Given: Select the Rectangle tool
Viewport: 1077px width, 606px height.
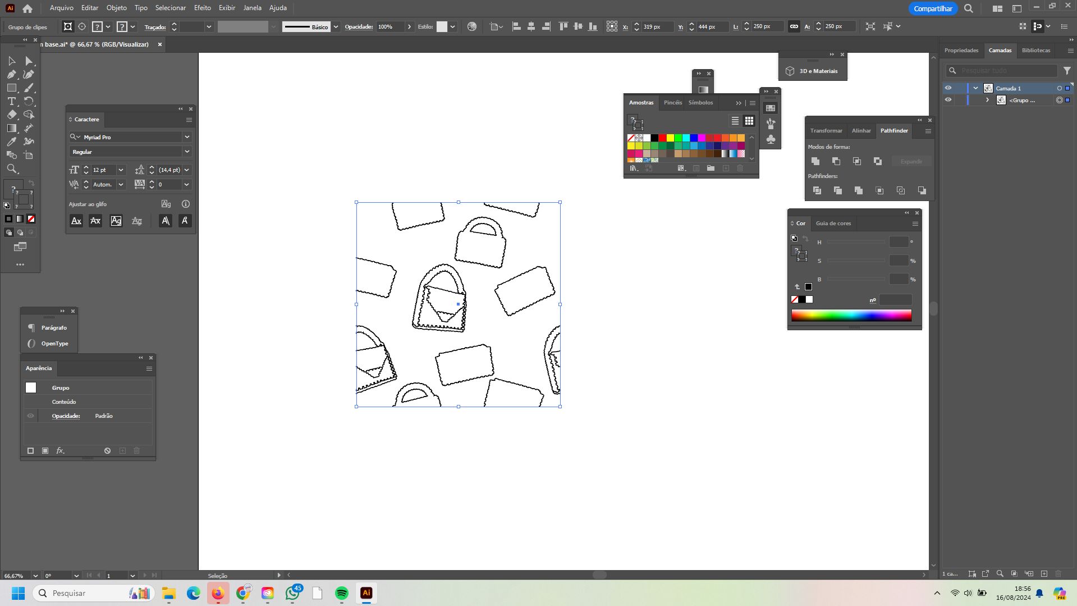Looking at the screenshot, I should pyautogui.click(x=12, y=88).
